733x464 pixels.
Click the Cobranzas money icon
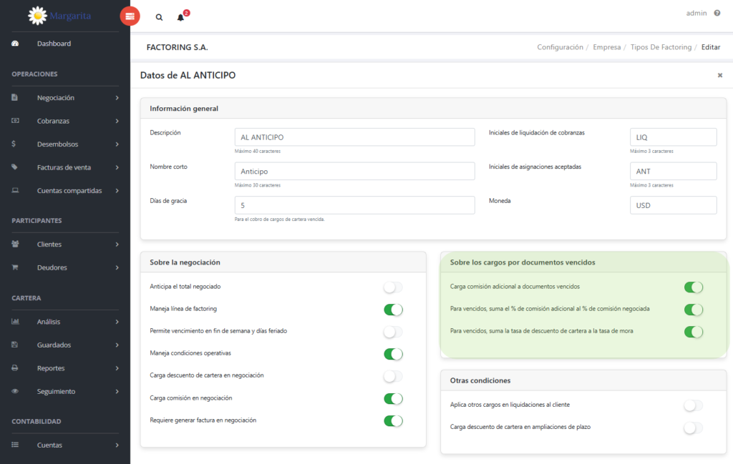point(15,120)
